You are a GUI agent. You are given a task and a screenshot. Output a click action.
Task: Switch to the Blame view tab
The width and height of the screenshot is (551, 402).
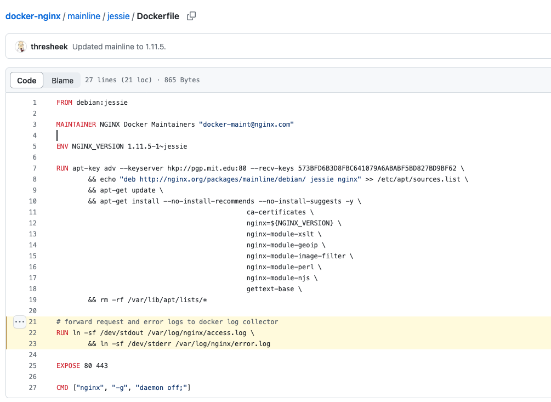click(x=63, y=81)
